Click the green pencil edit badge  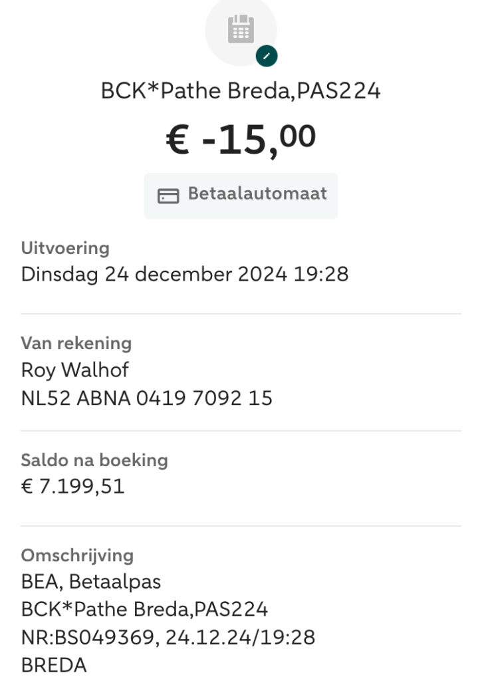(x=267, y=57)
